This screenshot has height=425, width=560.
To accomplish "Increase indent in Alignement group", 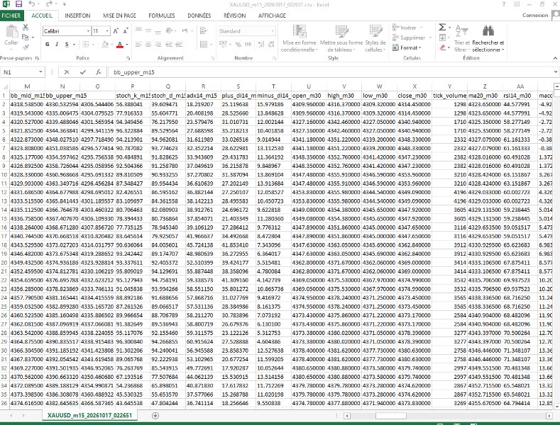I will pos(179,44).
